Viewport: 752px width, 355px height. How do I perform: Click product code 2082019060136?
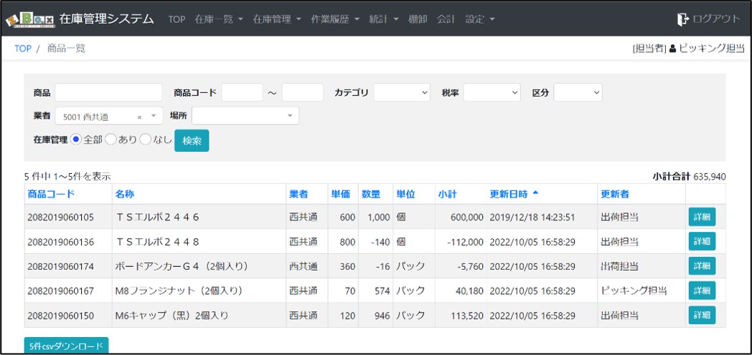[60, 242]
